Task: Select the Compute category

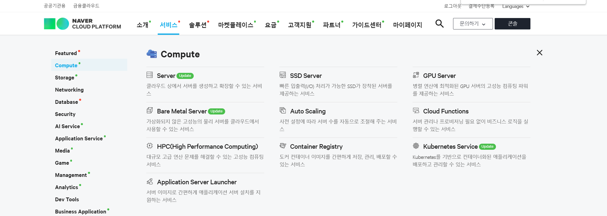Action: coord(89,65)
